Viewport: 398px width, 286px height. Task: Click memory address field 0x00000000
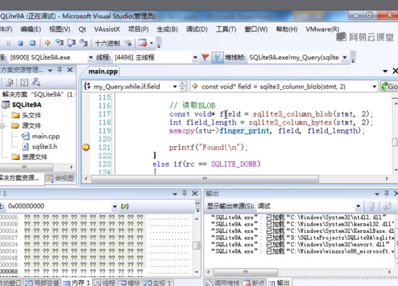pyautogui.click(x=59, y=206)
